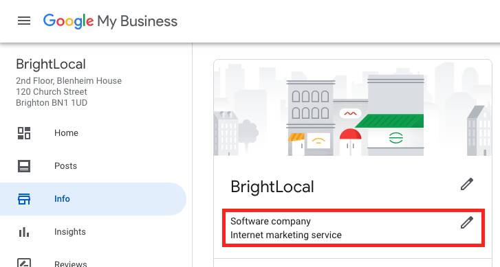The width and height of the screenshot is (500, 267).
Task: Click the Reviews sidebar icon
Action: click(x=24, y=263)
